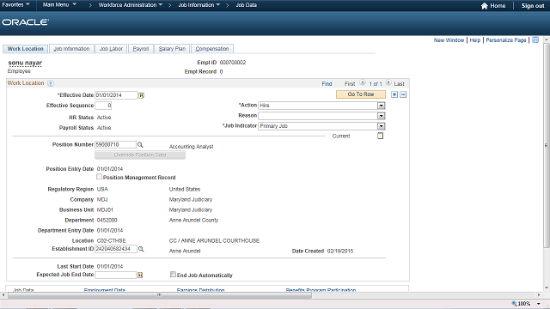Screen dimensions: 550x309
Task: Click the horizontal scrollbar at the bottom
Action: coord(160,295)
